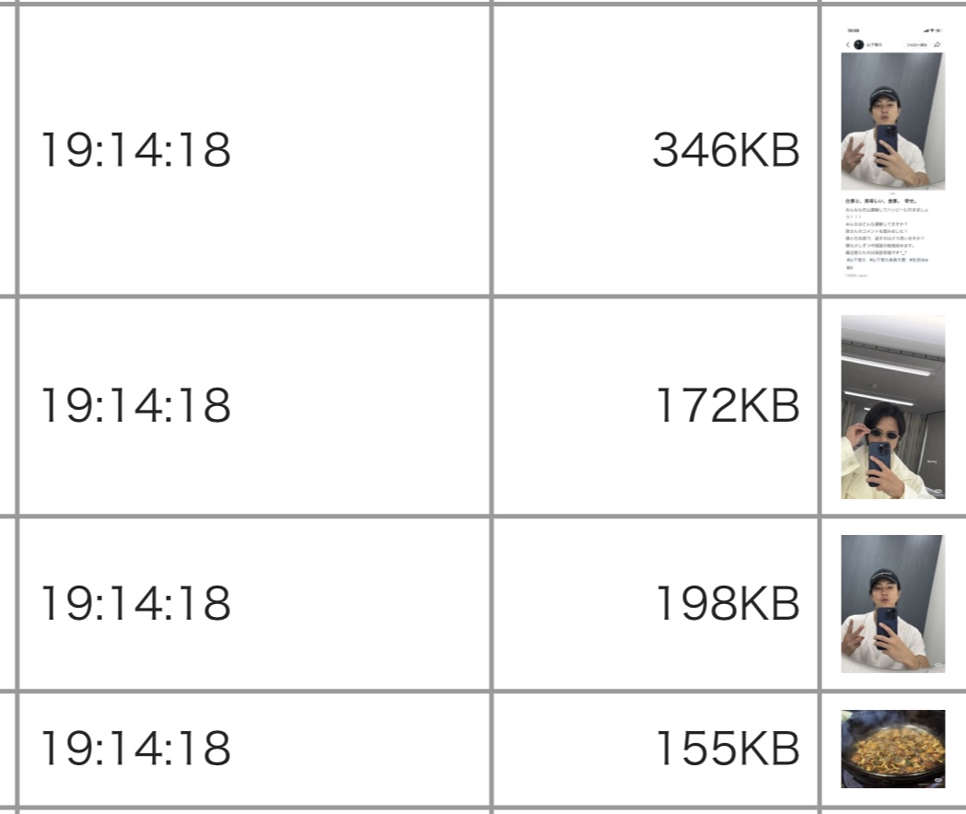Open the 346KB post screenshot thumbnail
This screenshot has width=966, height=814.
(x=892, y=152)
